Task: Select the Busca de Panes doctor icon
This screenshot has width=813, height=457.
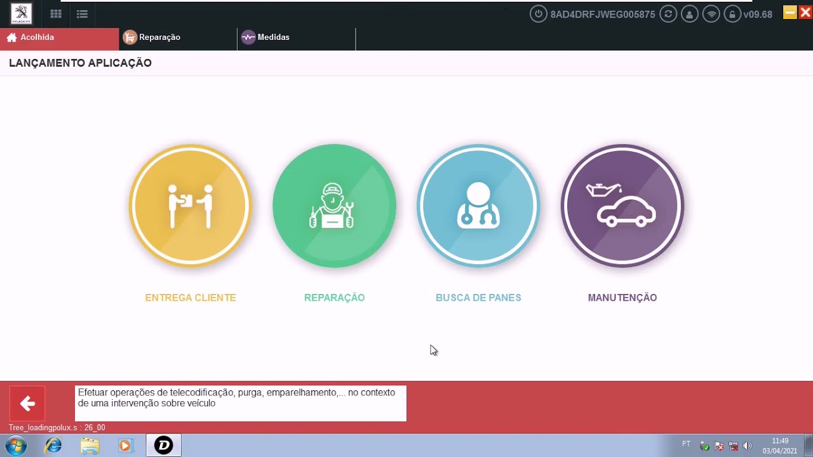Action: 478,206
